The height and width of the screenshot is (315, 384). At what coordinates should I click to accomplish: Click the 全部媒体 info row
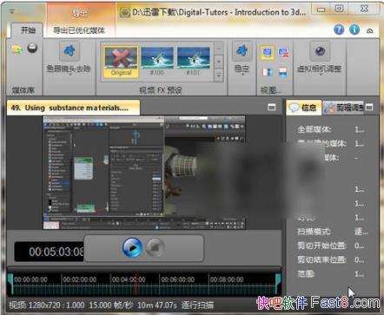coord(331,129)
